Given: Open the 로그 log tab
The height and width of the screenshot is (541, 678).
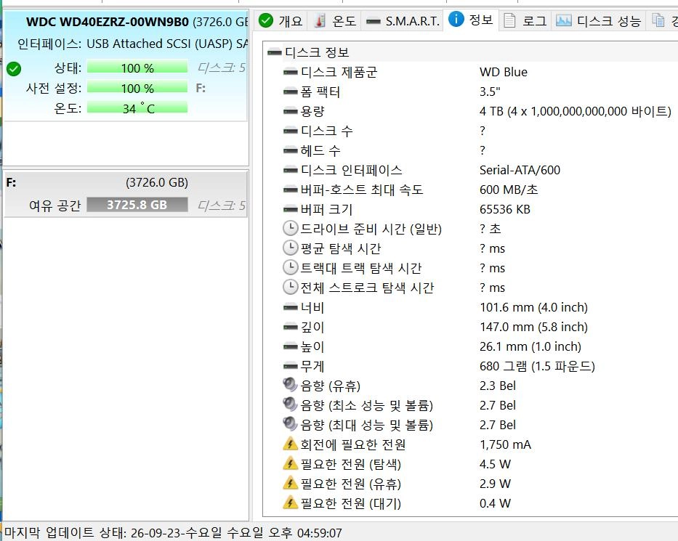Looking at the screenshot, I should point(525,21).
